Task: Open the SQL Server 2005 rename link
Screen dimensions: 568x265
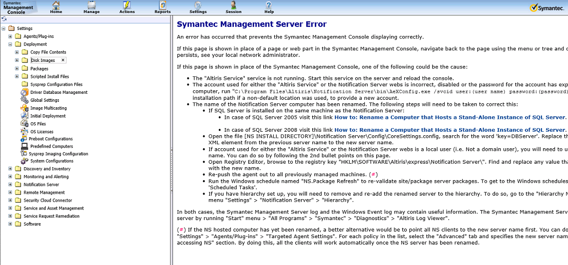Action: [450, 117]
